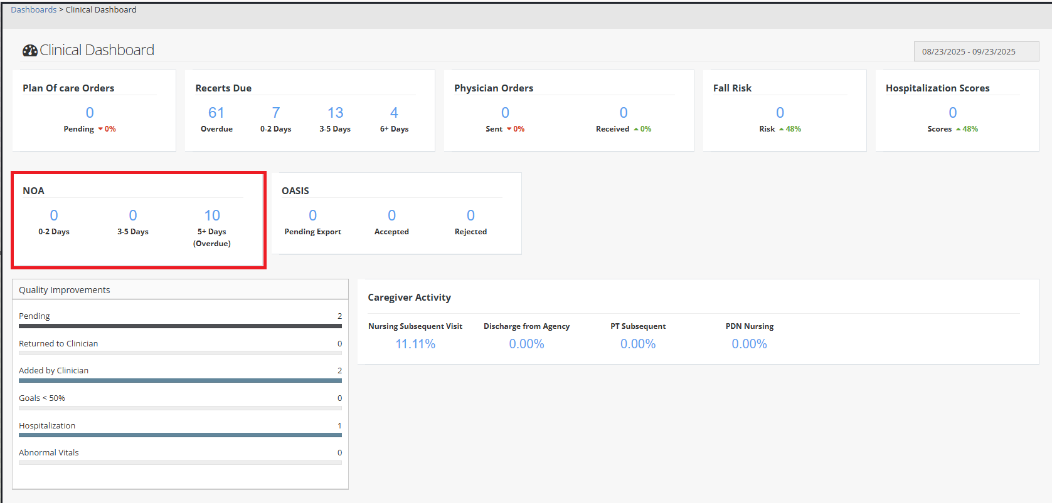The image size is (1052, 503).
Task: Click the OASIS Pending Export count
Action: pos(312,215)
